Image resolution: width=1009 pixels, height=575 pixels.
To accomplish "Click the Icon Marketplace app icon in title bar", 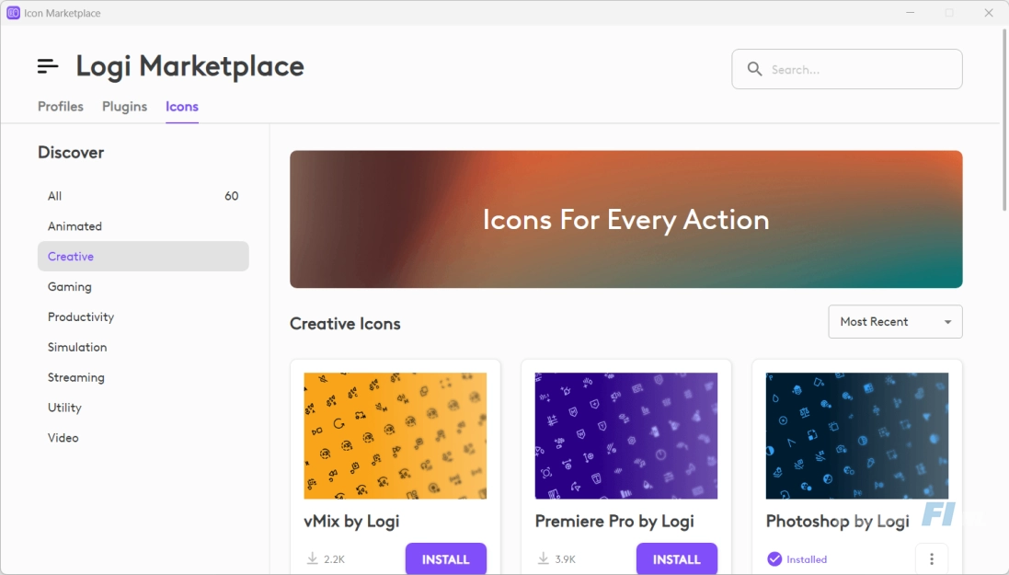I will [13, 13].
